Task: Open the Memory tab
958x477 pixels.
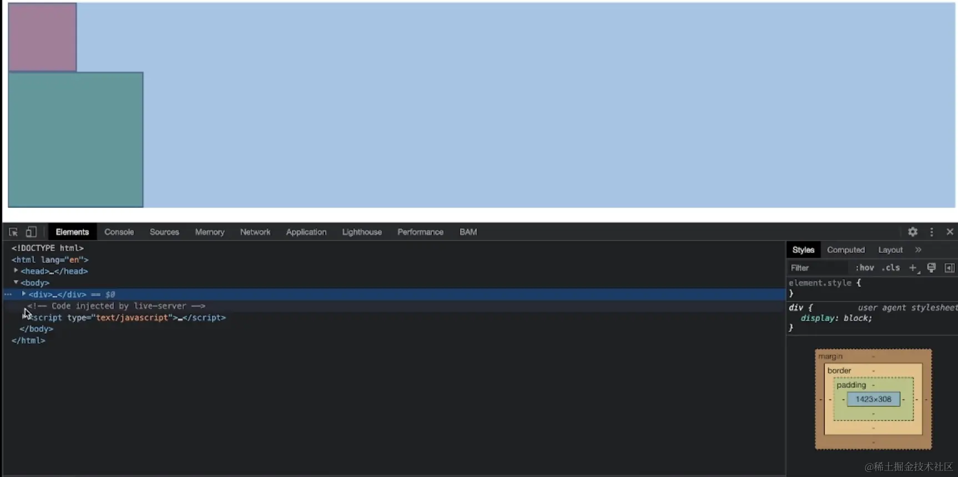Action: [x=210, y=232]
